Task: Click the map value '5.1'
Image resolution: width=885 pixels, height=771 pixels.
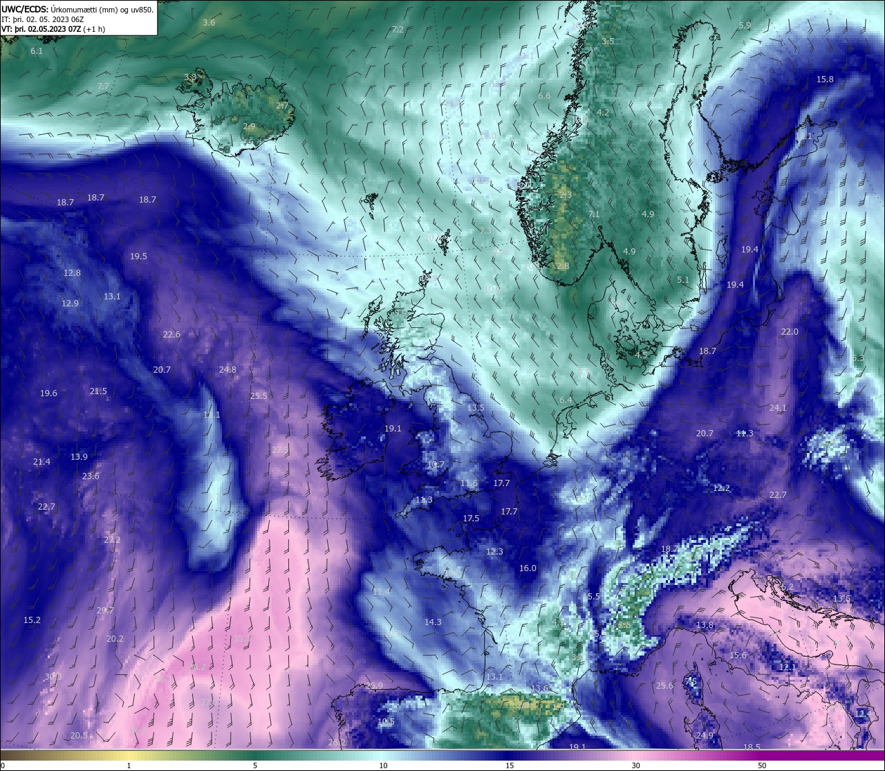Action: (x=683, y=280)
